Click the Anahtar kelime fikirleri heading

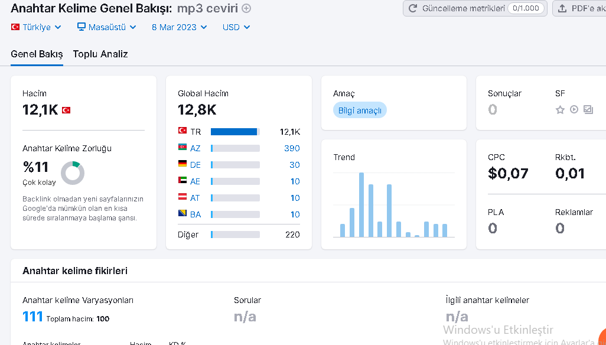pos(75,271)
